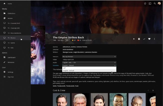This screenshot has width=163, height=106.
Task: Open TV - Comedy (Intl) library
Action: tap(15, 23)
